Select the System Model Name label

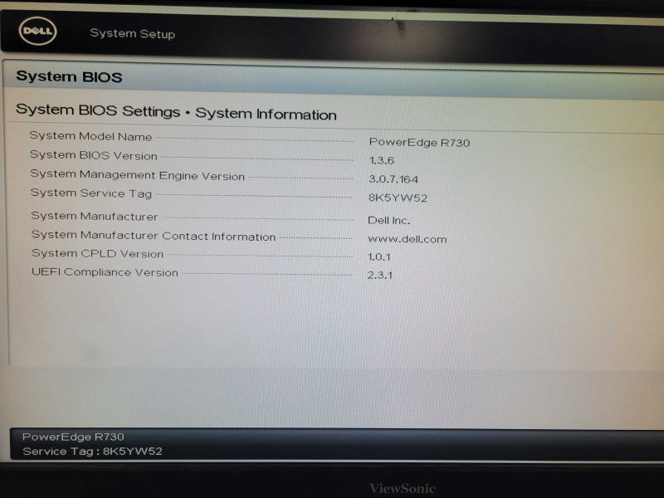pyautogui.click(x=90, y=136)
